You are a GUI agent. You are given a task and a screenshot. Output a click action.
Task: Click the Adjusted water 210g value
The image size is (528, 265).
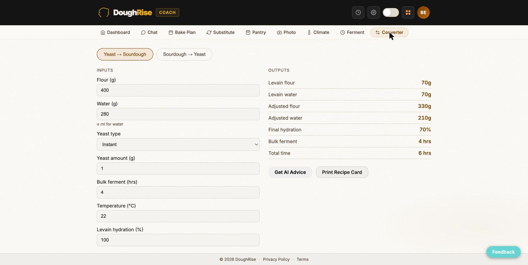(425, 118)
